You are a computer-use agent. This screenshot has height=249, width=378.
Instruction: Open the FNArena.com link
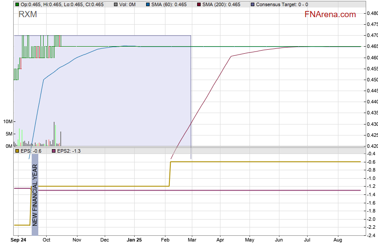click(330, 15)
